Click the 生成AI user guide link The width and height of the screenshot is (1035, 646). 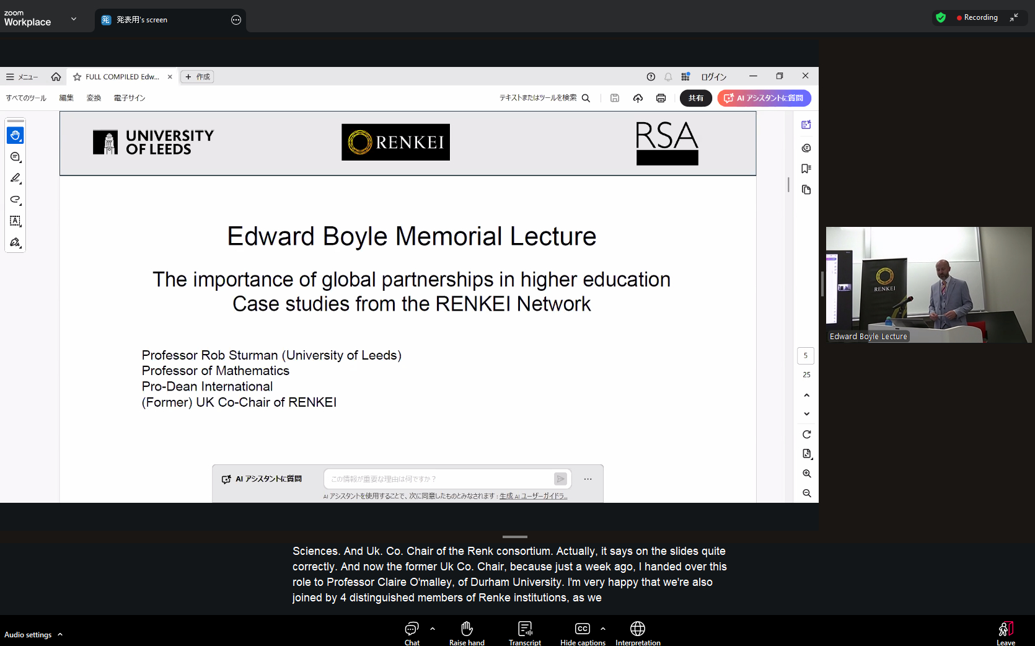click(533, 496)
